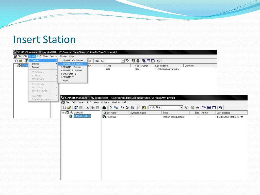The image size is (260, 195).
Task: Choose 1 SIMATIC 400 Station
Action: [x=72, y=60]
